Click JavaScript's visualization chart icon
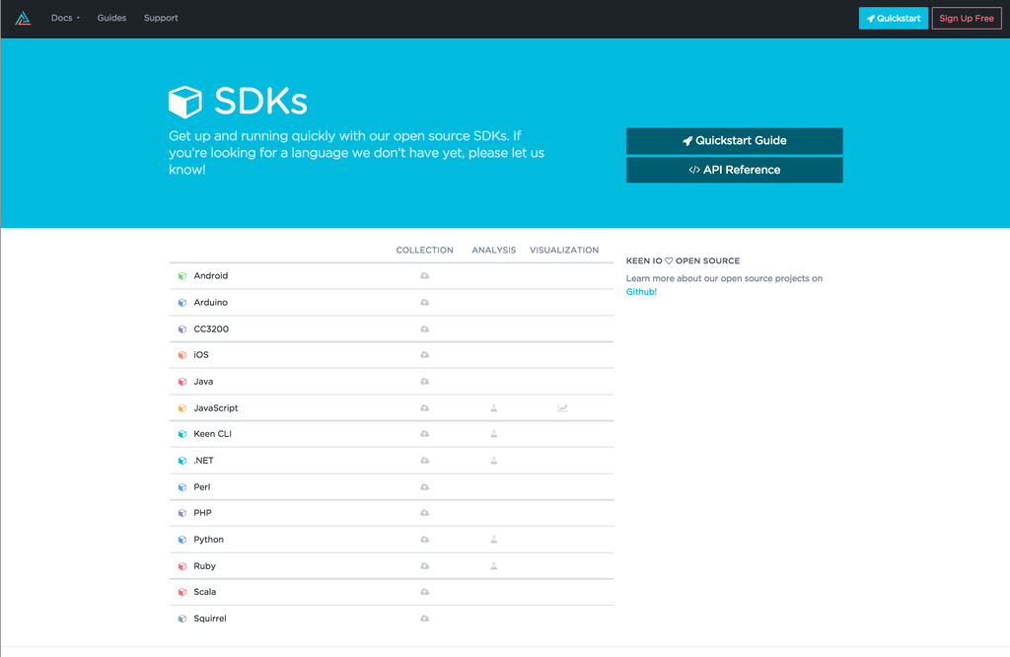This screenshot has width=1010, height=657. point(563,408)
